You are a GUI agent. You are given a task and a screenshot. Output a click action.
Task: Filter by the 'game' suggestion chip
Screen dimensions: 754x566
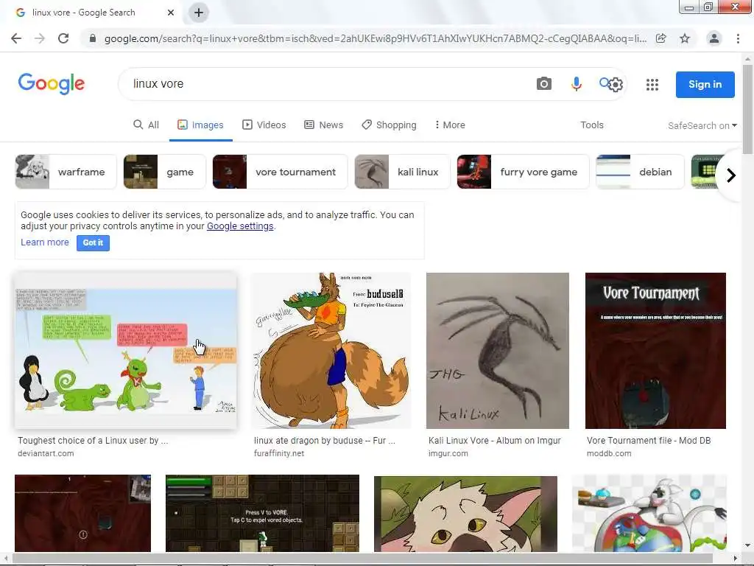164,172
